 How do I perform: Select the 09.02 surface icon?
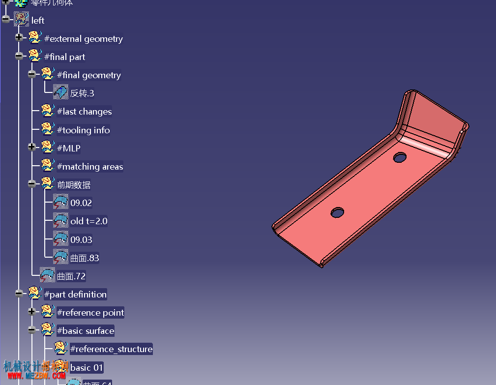point(60,202)
